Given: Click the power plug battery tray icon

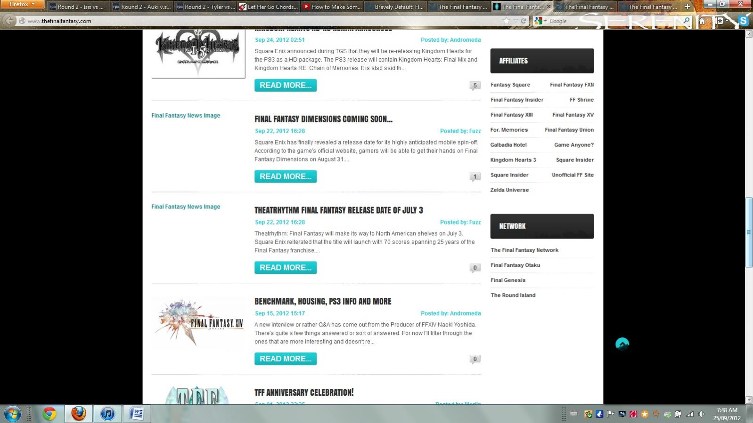Looking at the screenshot, I should point(678,414).
